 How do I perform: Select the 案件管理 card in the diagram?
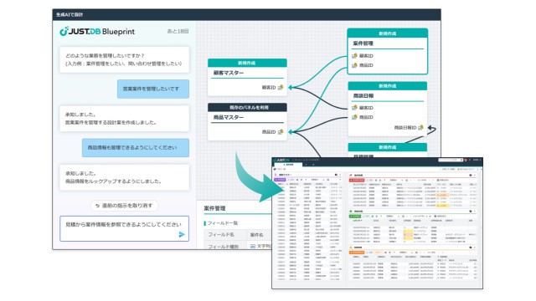(387, 52)
